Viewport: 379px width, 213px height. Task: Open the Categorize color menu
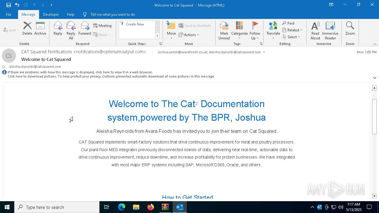tap(239, 30)
